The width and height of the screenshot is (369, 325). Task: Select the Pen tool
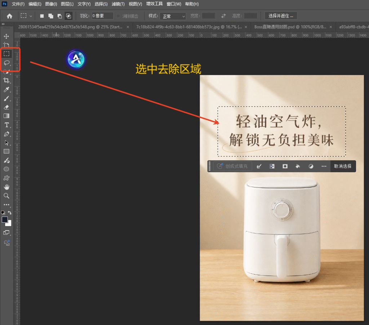[6, 134]
